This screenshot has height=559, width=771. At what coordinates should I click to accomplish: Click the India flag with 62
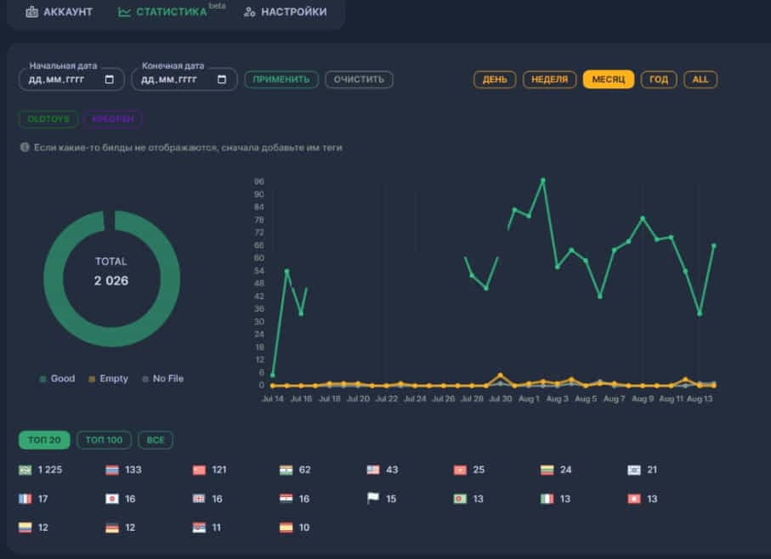[286, 470]
